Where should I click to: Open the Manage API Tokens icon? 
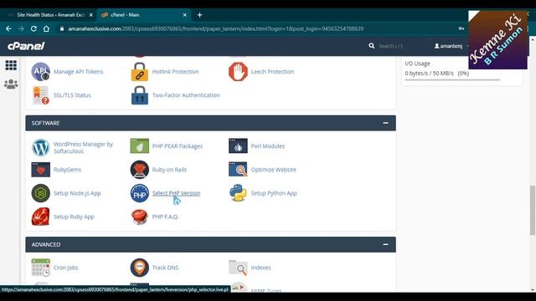click(41, 72)
